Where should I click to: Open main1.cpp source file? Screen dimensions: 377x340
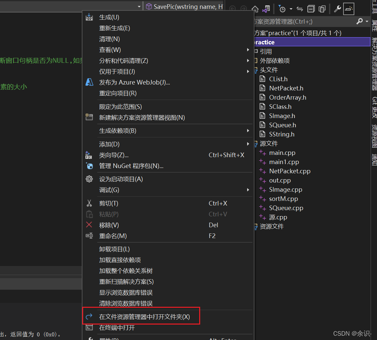[284, 162]
